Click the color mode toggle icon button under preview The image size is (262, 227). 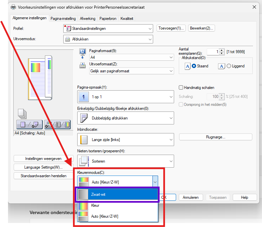(57, 125)
